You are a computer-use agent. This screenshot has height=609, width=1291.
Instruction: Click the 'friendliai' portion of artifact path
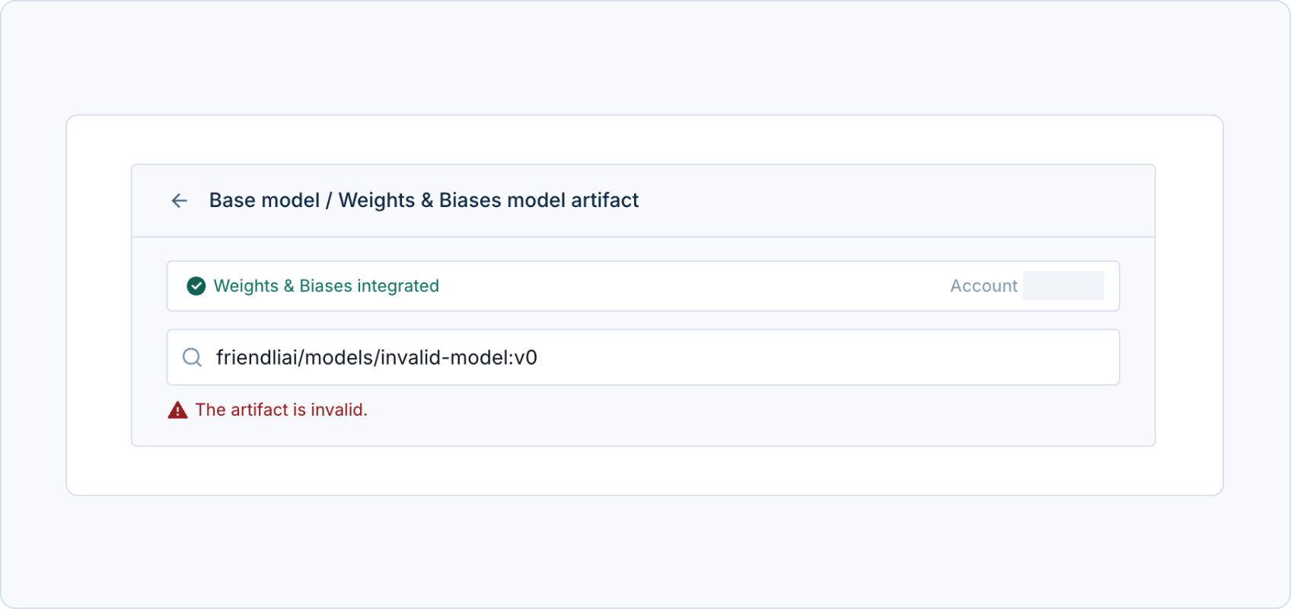(x=257, y=357)
